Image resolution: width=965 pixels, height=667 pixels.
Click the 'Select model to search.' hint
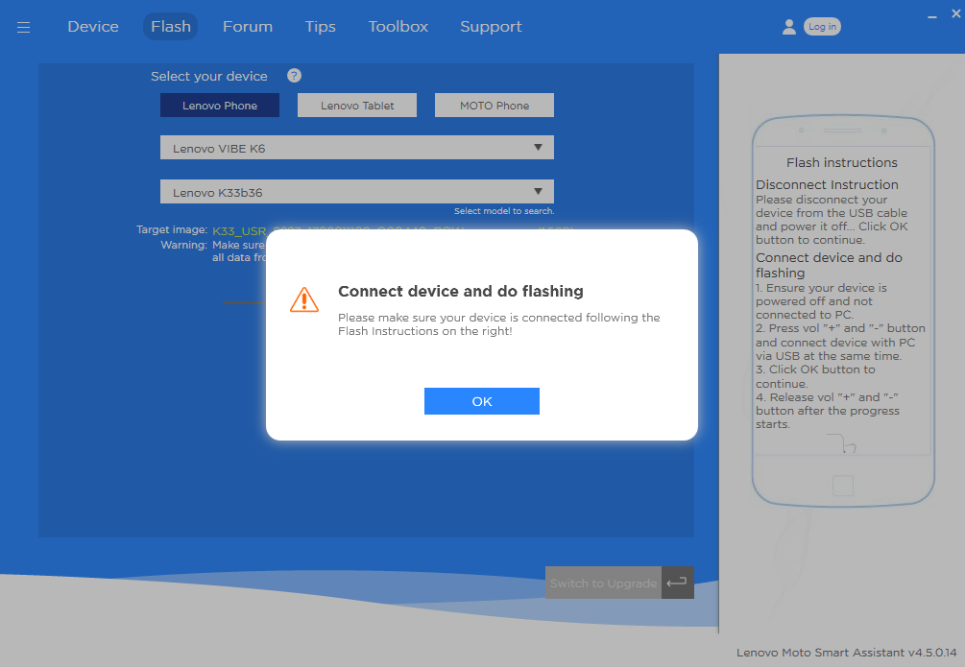point(504,211)
